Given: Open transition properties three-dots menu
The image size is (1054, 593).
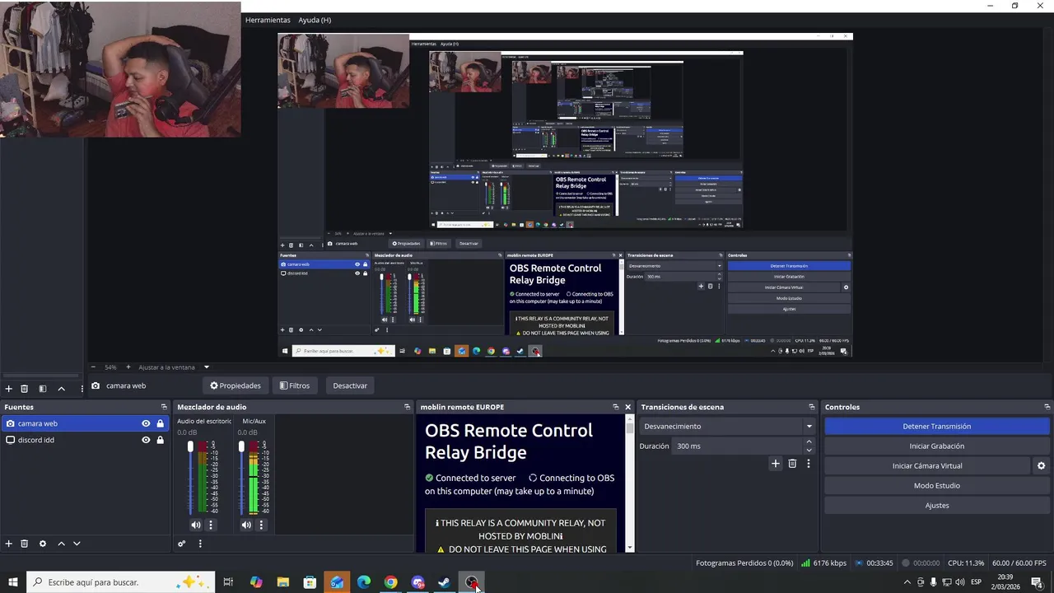Looking at the screenshot, I should click(809, 464).
